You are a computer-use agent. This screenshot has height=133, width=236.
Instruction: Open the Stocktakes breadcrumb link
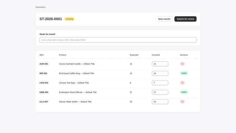click(40, 7)
